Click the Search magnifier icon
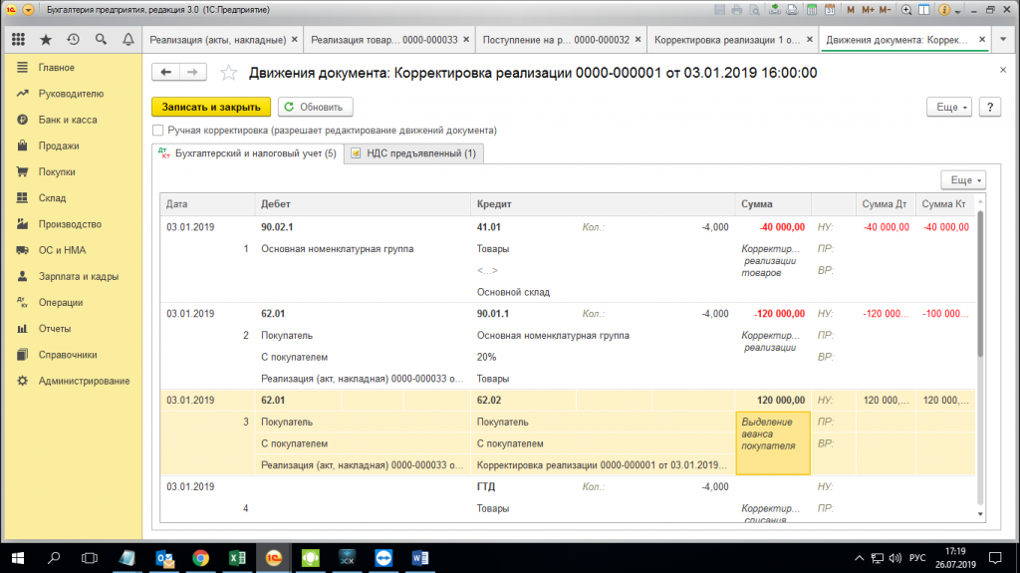Image resolution: width=1020 pixels, height=573 pixels. [101, 41]
